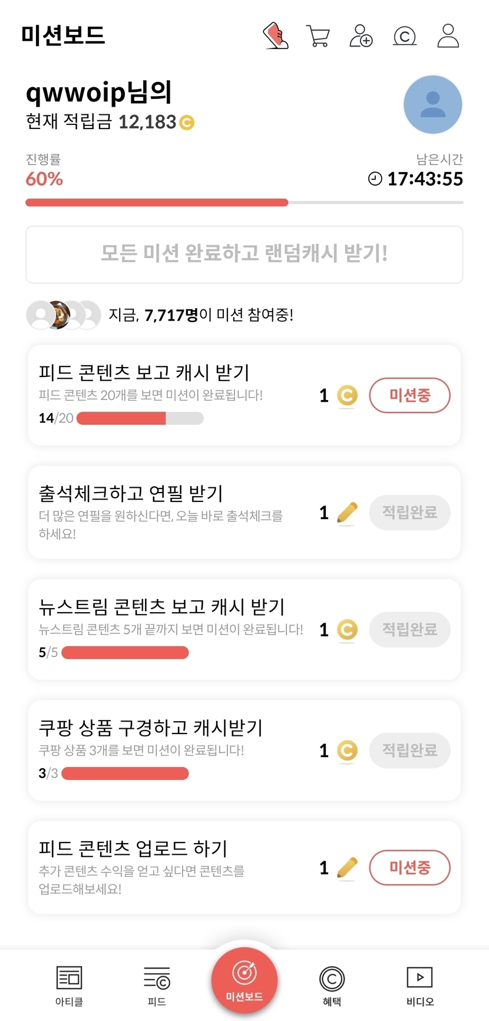The width and height of the screenshot is (489, 1021).
Task: Tap 모든 미션 완료하고 랜덤캐시 받기 button
Action: [244, 255]
